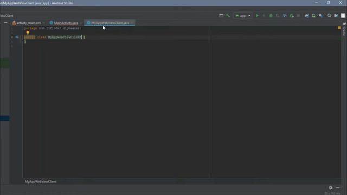Minimize the Android Studio window
Screen dimensions: 347x195
(x=317, y=3)
